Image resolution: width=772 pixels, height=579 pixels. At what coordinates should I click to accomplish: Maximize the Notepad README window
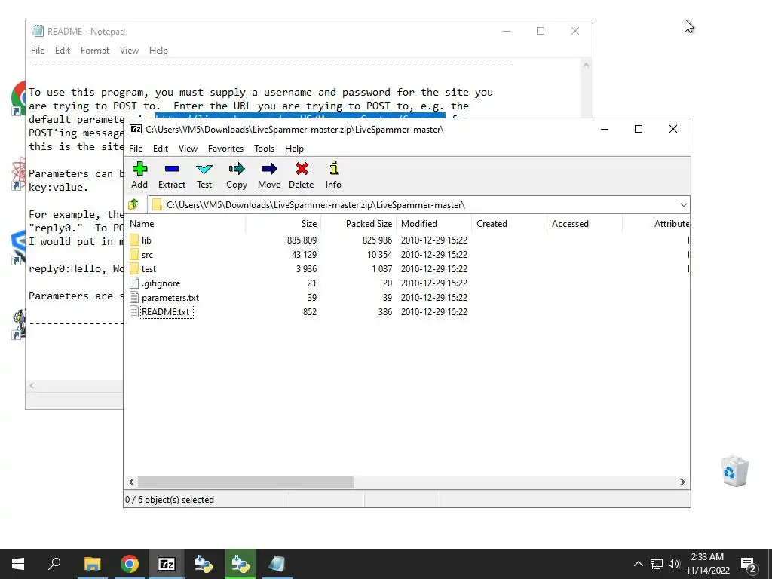pyautogui.click(x=541, y=31)
